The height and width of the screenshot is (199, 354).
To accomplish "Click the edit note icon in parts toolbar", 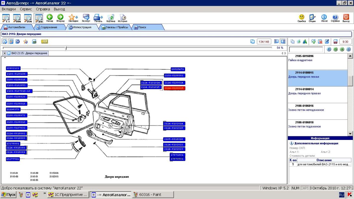I will [327, 41].
